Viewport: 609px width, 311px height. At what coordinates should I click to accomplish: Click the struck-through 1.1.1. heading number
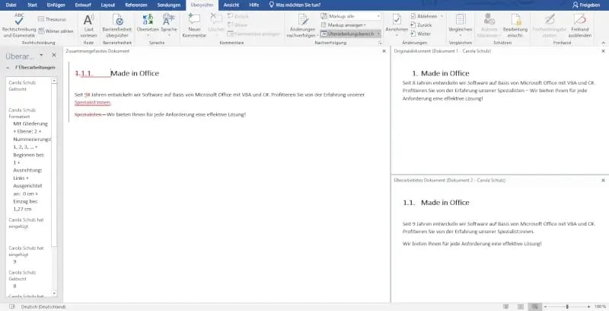tap(84, 73)
